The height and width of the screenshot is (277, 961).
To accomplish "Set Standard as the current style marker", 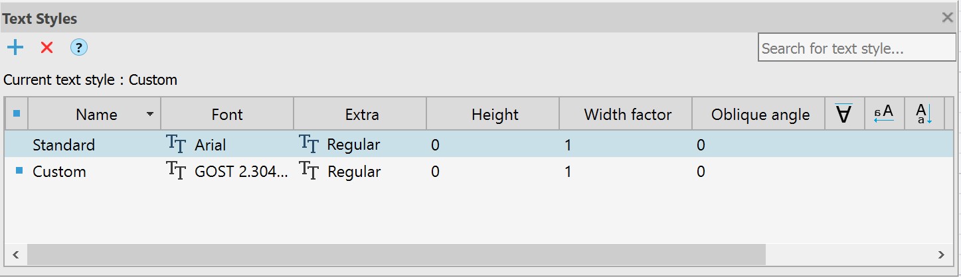I will tap(18, 144).
